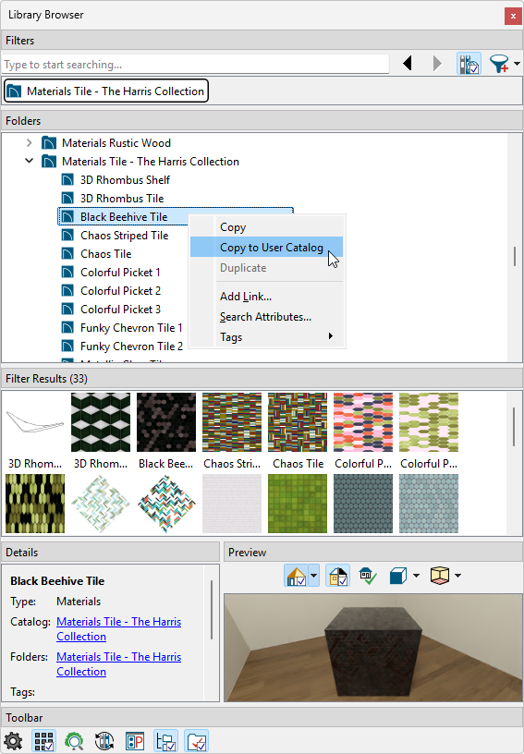Select Funky Chevron Tile 2 in the tree

click(x=132, y=347)
